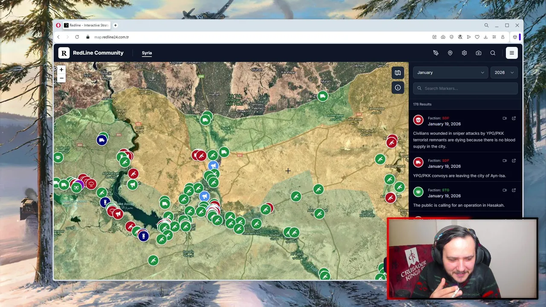This screenshot has height=307, width=546.
Task: Open the Redline Interactive browser tab
Action: click(x=87, y=25)
